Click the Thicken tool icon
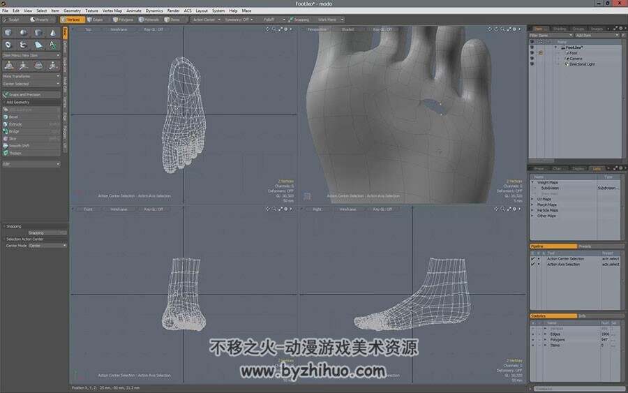This screenshot has width=628, height=393. (6, 153)
